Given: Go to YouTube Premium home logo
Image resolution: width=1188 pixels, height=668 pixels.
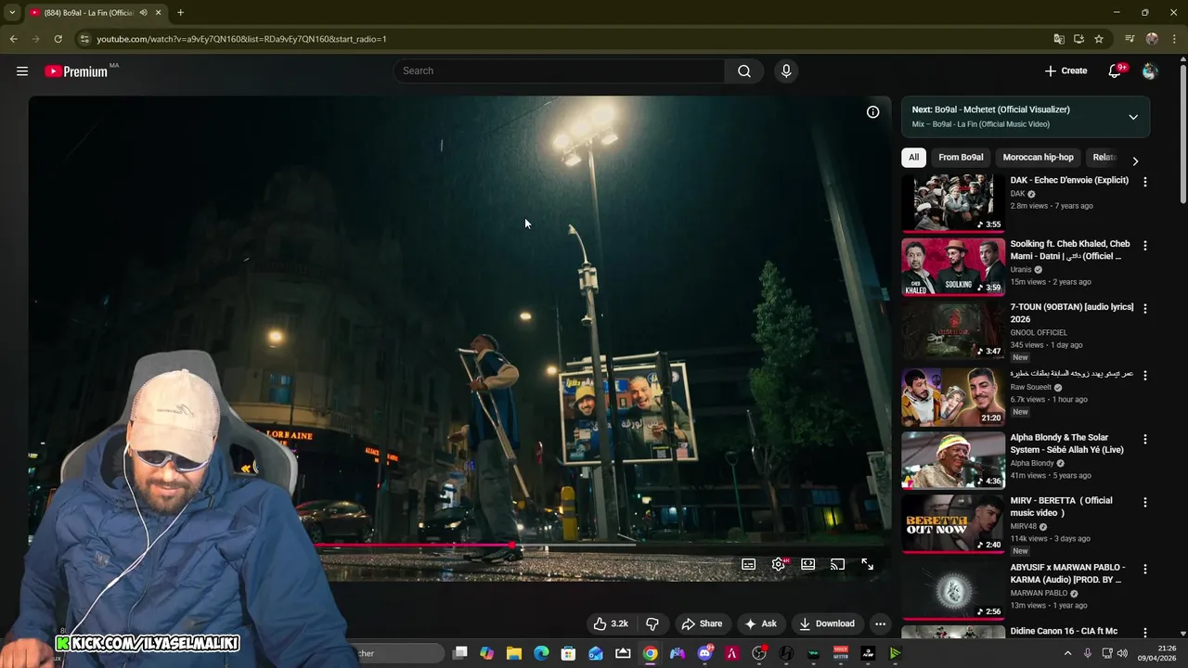Looking at the screenshot, I should 76,71.
